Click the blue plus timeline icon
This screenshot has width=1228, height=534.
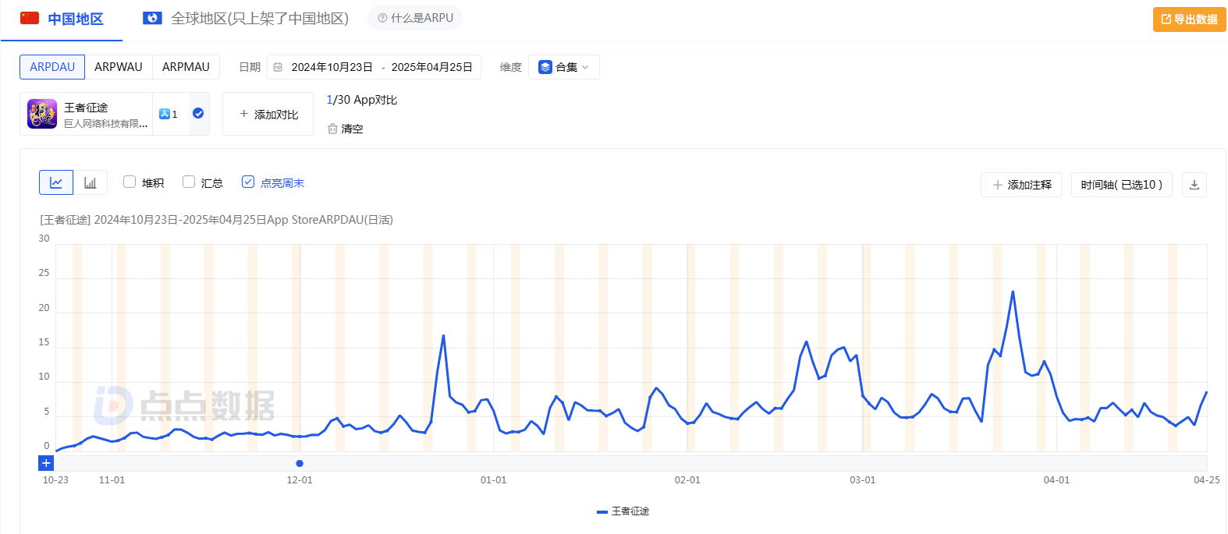[x=46, y=463]
